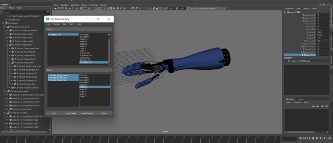Viewport: 333px width, 143px height.
Task: Select R_thumb_finger_mid in driven list
Action: tap(63, 77)
